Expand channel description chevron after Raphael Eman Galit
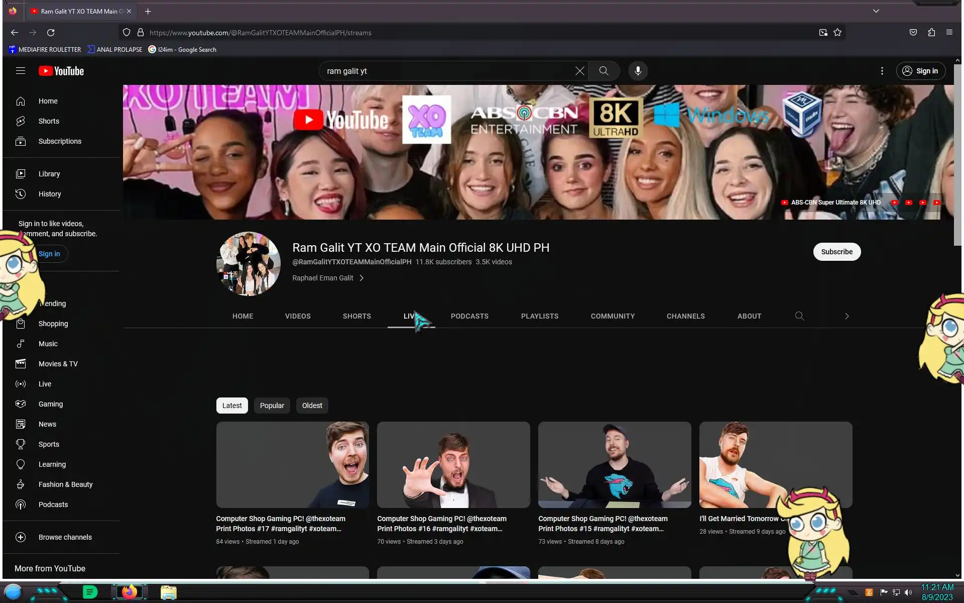Image resolution: width=964 pixels, height=603 pixels. [361, 278]
